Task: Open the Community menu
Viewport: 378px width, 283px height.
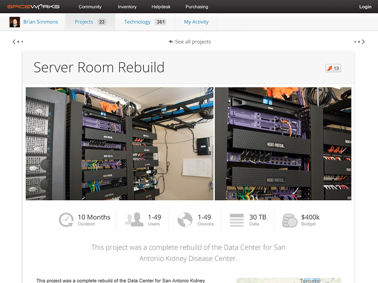Action: coord(90,7)
